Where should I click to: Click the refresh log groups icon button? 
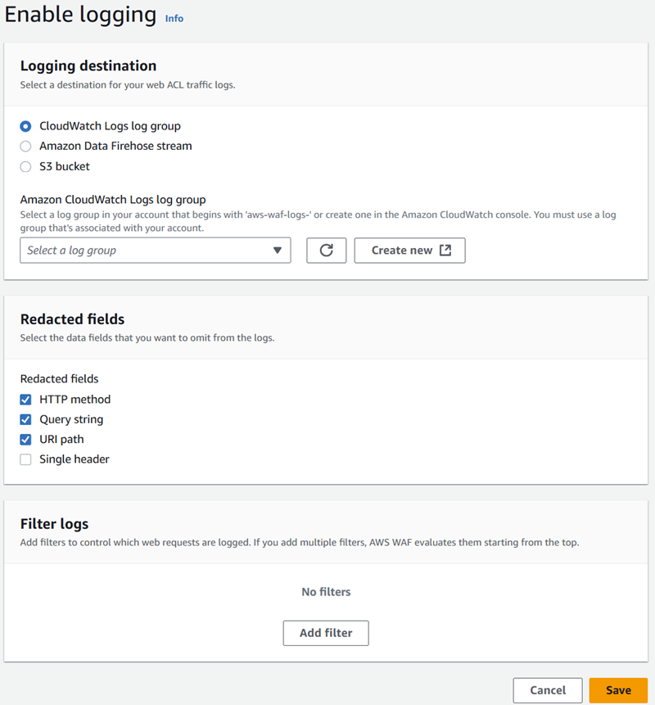327,251
